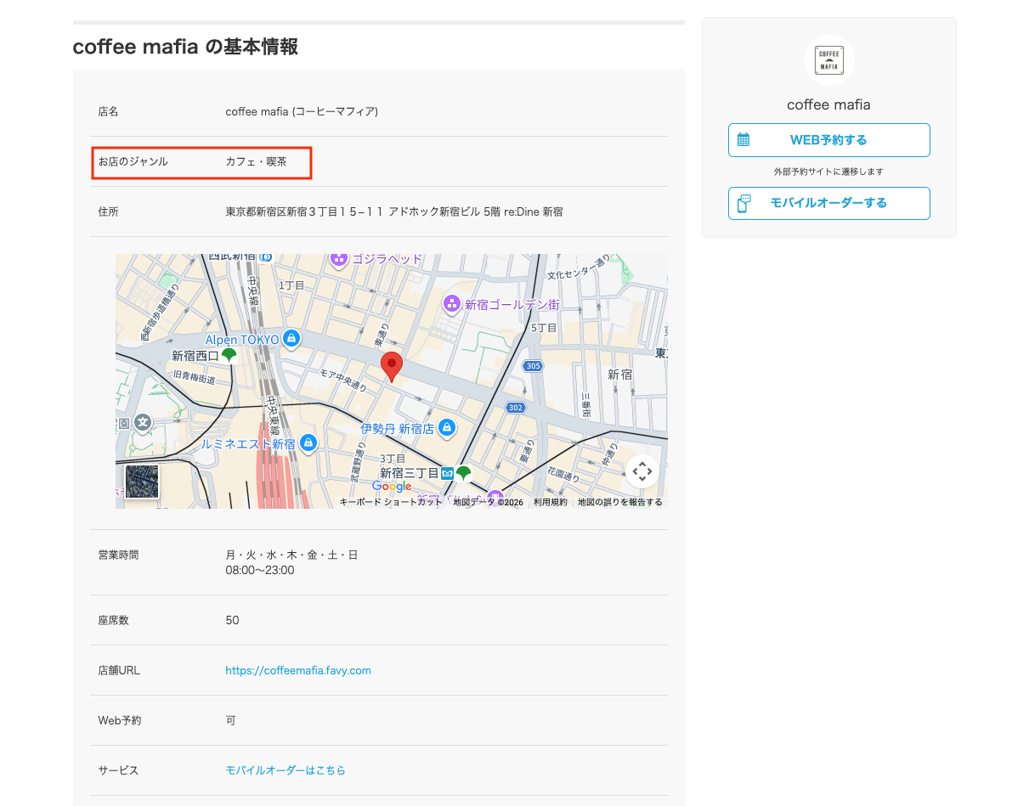The height and width of the screenshot is (806, 1029).
Task: Click the store name 'coffee mafia (コーヒーマフィア)'
Action: tap(302, 111)
